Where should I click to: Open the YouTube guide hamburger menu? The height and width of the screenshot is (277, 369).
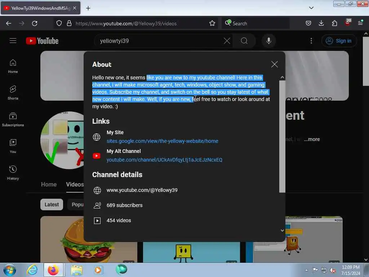tap(13, 41)
